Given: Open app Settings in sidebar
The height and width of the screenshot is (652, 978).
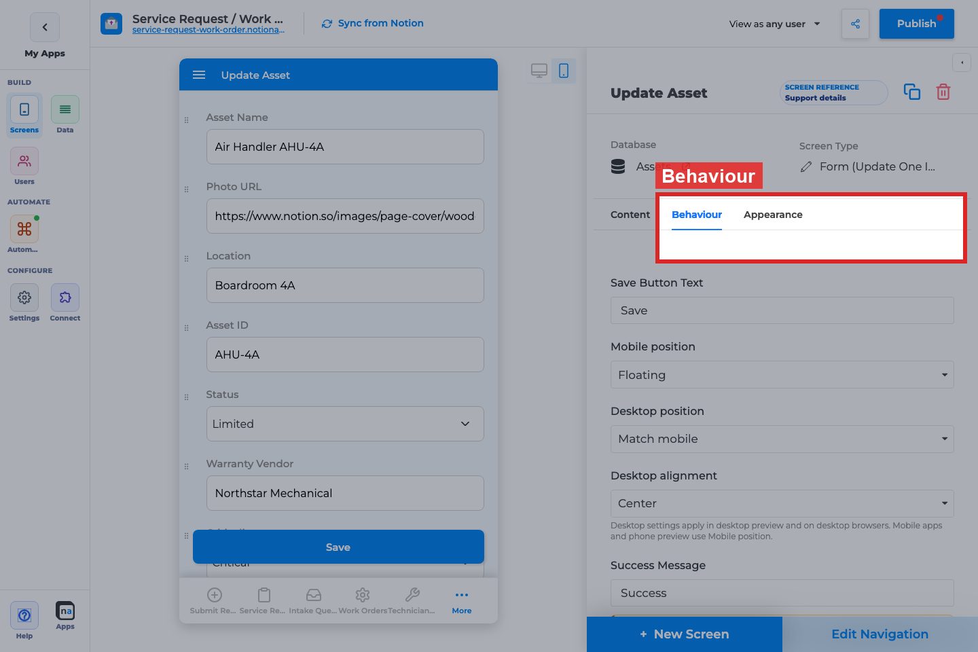Looking at the screenshot, I should click(x=24, y=303).
